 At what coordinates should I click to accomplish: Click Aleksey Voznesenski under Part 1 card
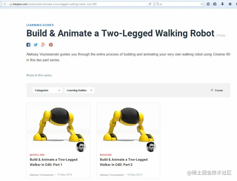point(42,175)
